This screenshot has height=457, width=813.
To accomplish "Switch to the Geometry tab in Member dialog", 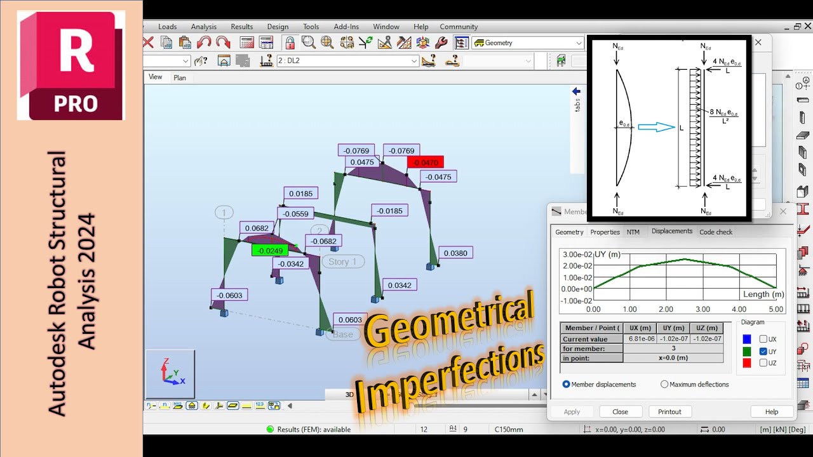I will [569, 232].
